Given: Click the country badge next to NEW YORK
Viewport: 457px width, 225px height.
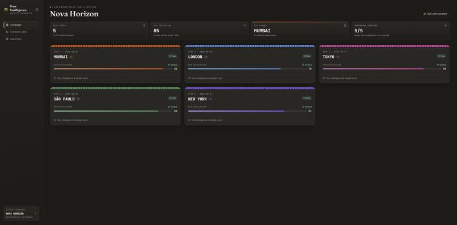Looking at the screenshot, I should pos(210,99).
